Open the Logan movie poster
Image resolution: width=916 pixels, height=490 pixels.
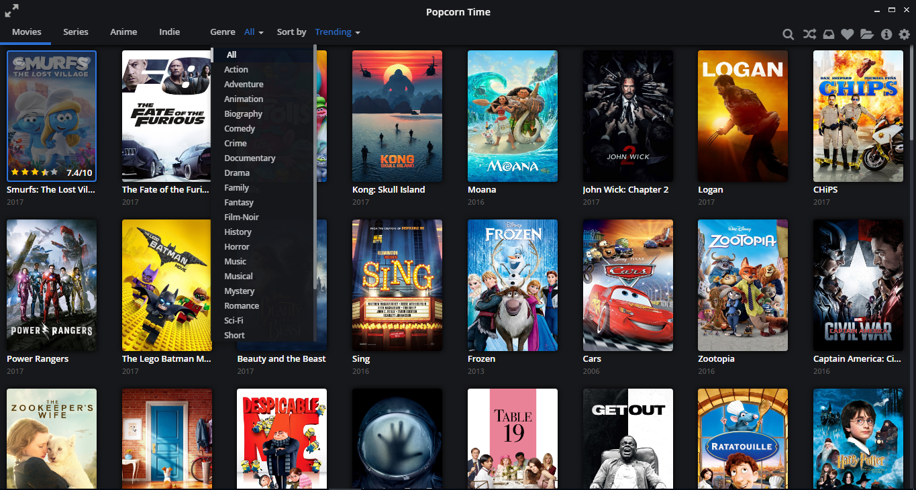coord(743,116)
